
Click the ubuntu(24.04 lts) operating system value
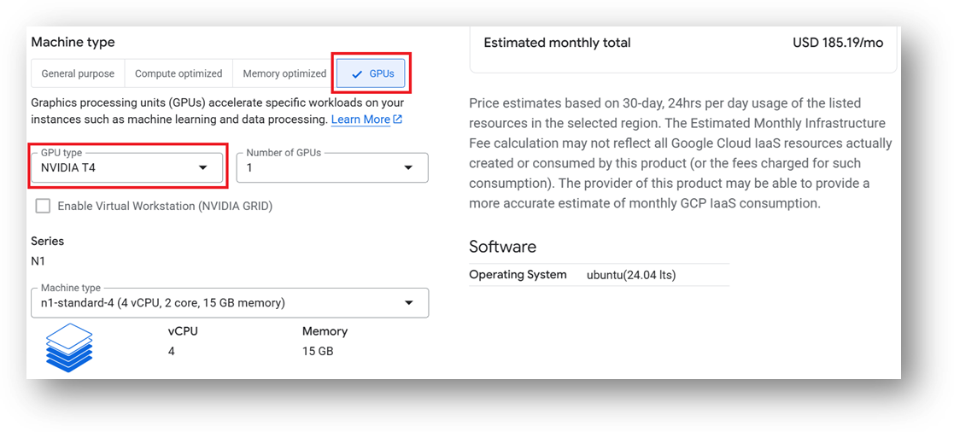(x=631, y=275)
